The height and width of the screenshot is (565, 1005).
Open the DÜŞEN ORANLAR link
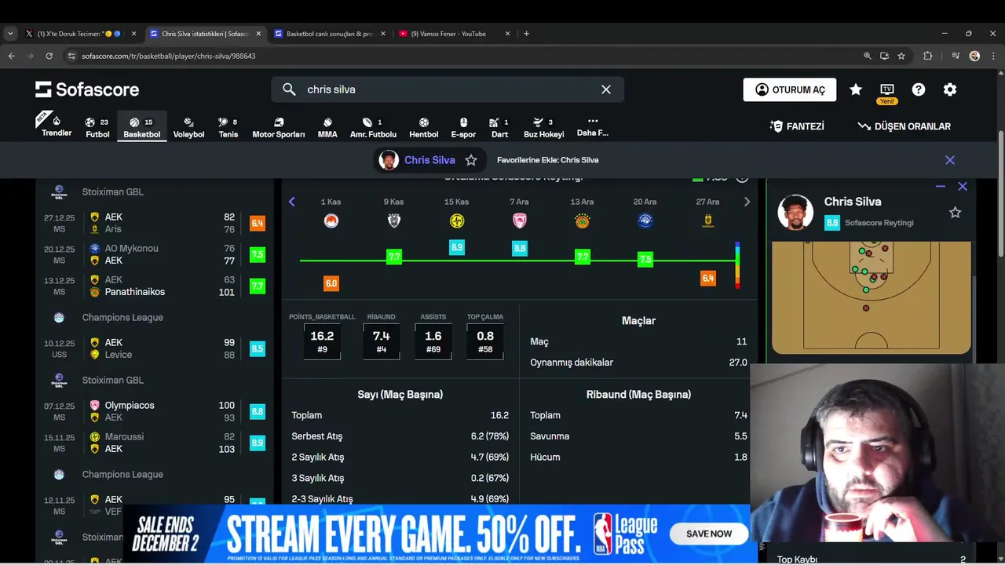pyautogui.click(x=904, y=126)
